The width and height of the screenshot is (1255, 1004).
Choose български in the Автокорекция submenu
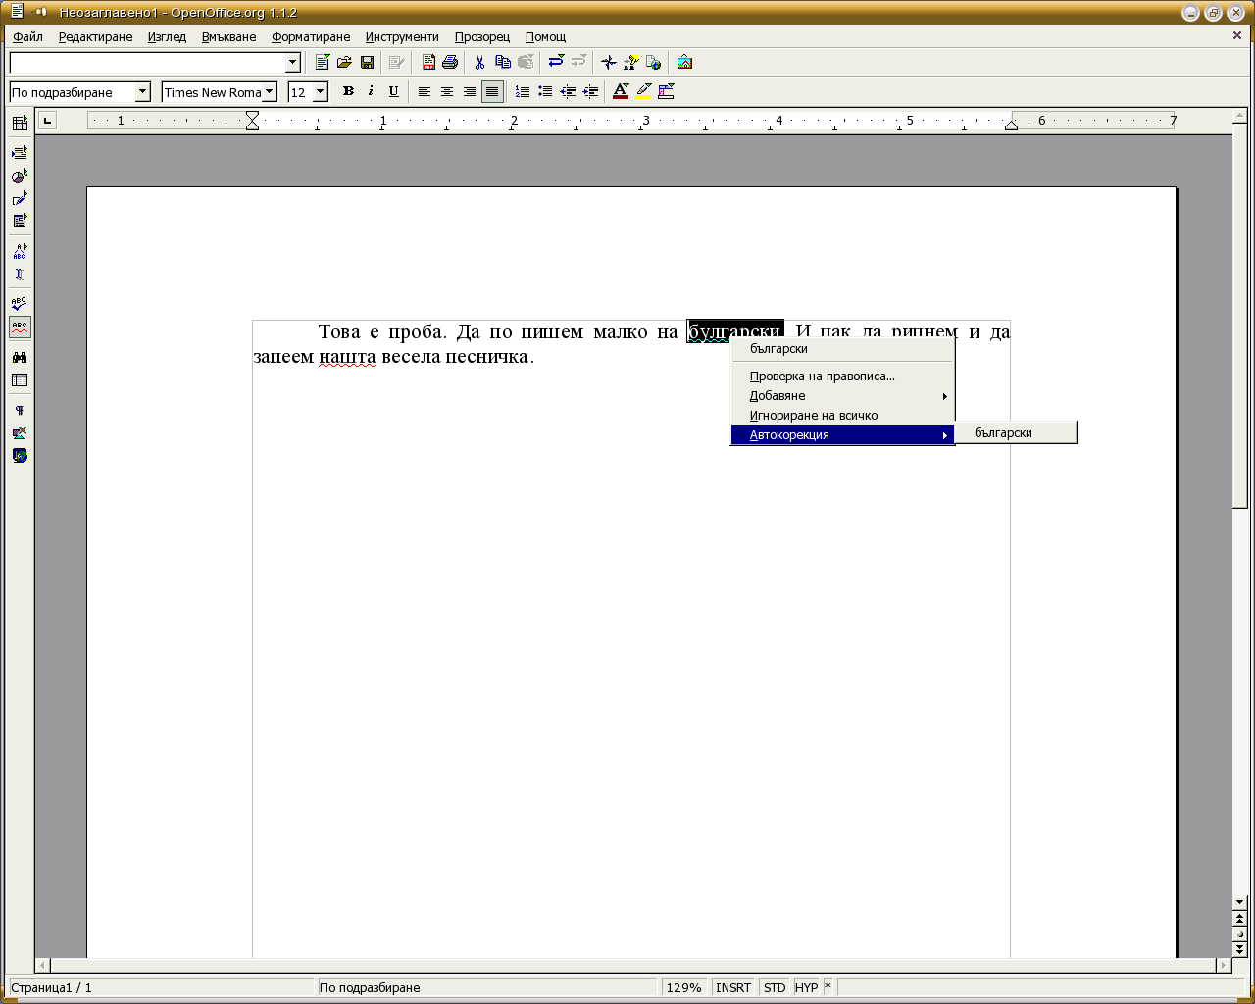click(1016, 433)
